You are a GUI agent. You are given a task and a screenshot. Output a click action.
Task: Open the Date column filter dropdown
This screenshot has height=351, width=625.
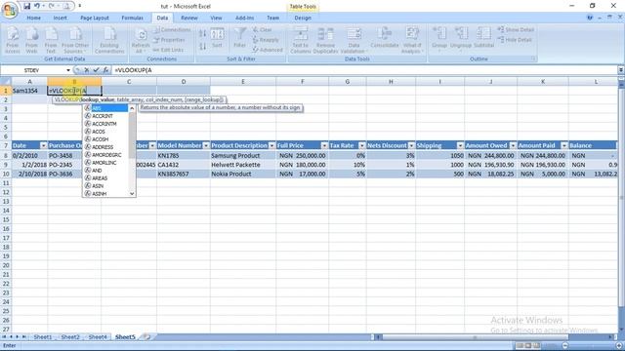click(x=43, y=145)
